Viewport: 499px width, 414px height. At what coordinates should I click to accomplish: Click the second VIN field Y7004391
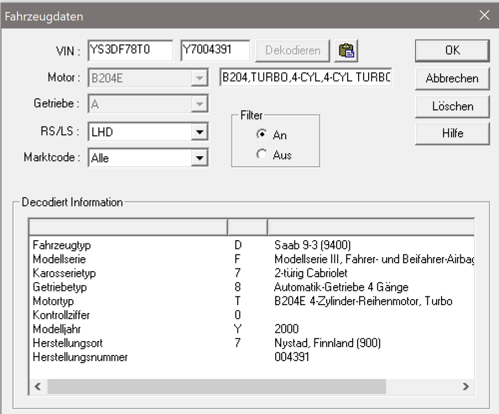point(215,50)
